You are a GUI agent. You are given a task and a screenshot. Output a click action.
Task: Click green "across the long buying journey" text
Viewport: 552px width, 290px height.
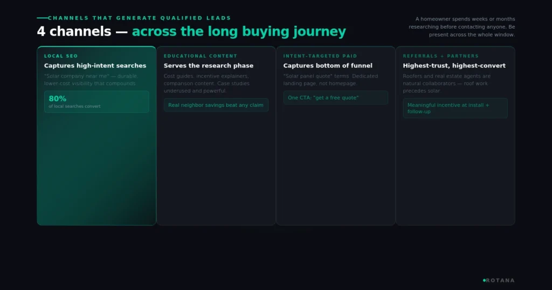(239, 31)
